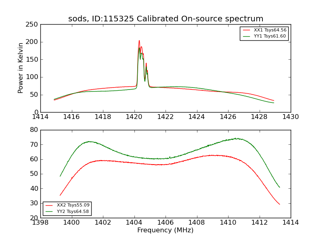The image size is (323, 242).
Task: Click the small green spike near 1406.3 MHz
Action: (x=170, y=157)
